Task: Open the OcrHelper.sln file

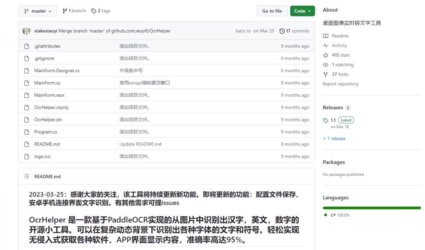Action: [48, 120]
